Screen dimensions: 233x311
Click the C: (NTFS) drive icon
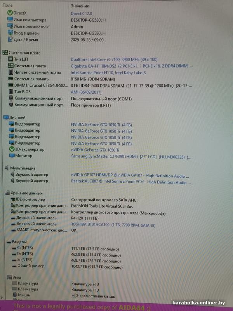click(x=14, y=248)
